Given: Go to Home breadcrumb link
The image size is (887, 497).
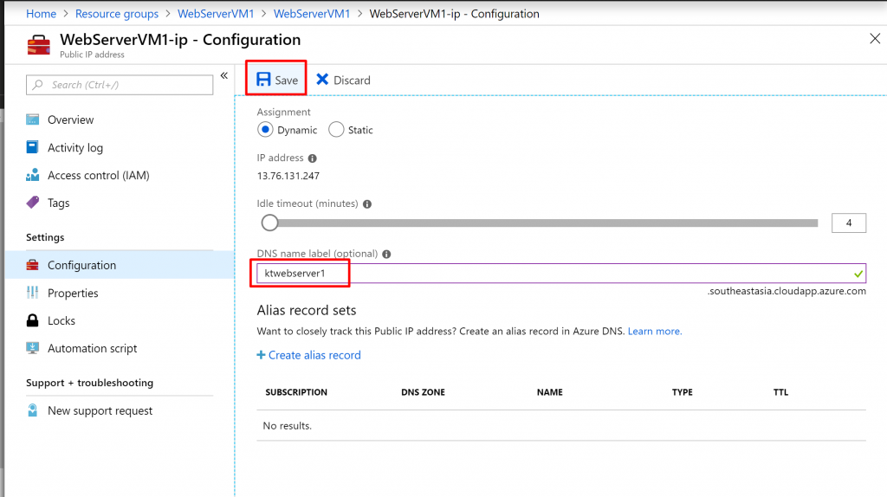Looking at the screenshot, I should (x=42, y=14).
